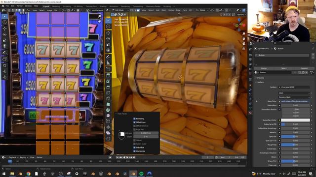Toggle the Boundary checkbox in Inset Faces

134,118
